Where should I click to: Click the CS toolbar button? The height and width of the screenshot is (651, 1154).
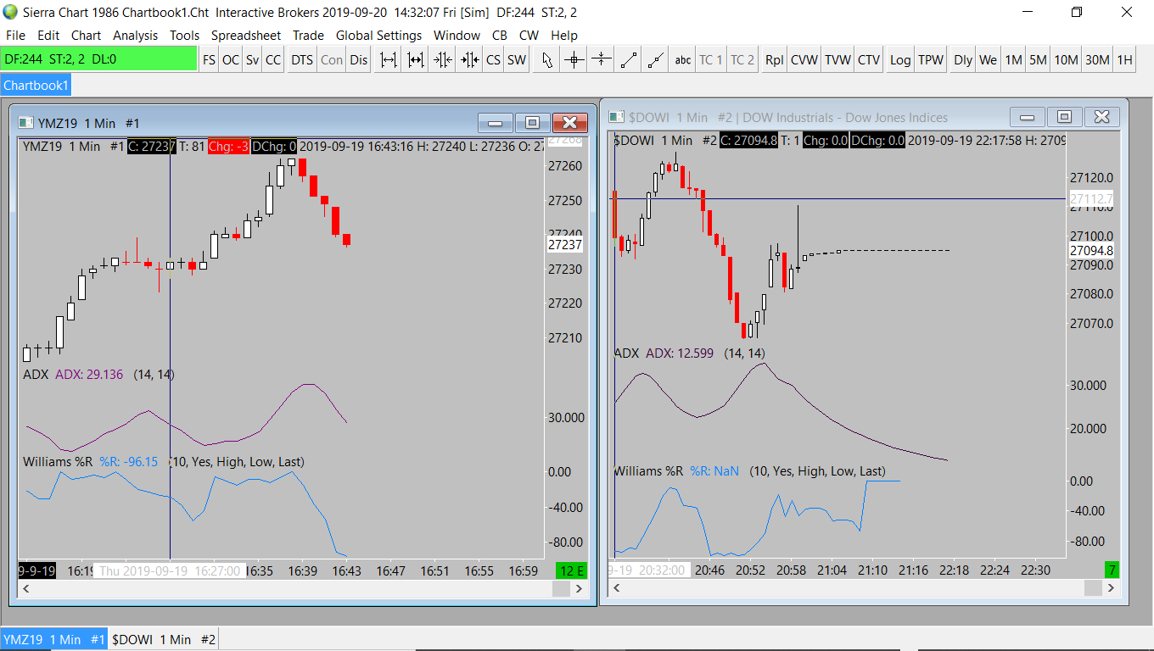(493, 60)
